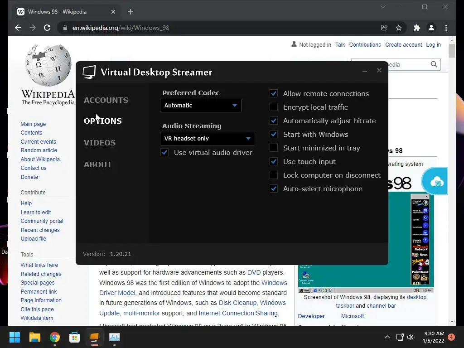Screen dimensions: 464x348
Task: Click the version number 1.20.21
Action: pos(121,254)
